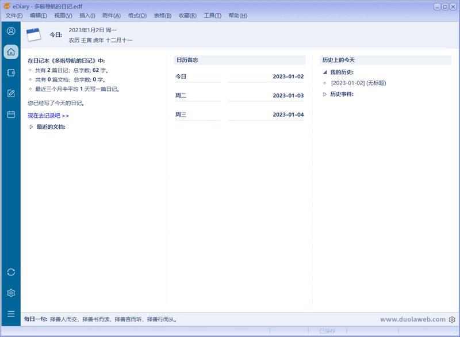Open the 收藏(R) menu
Screen dimensions: 460x337
pos(187,16)
